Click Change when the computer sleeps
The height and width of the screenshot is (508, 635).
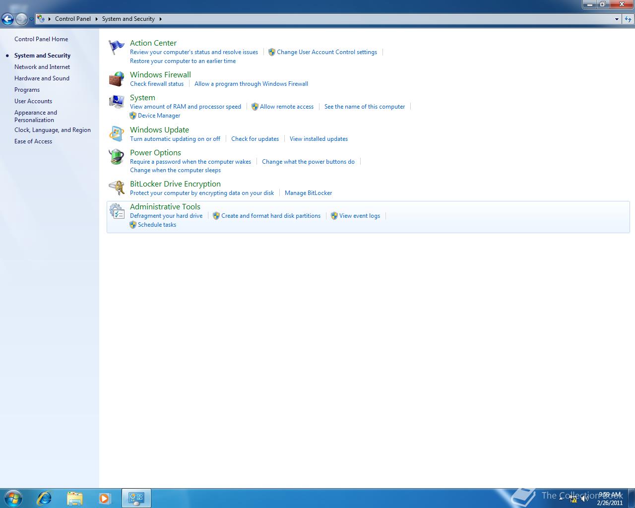coord(175,170)
